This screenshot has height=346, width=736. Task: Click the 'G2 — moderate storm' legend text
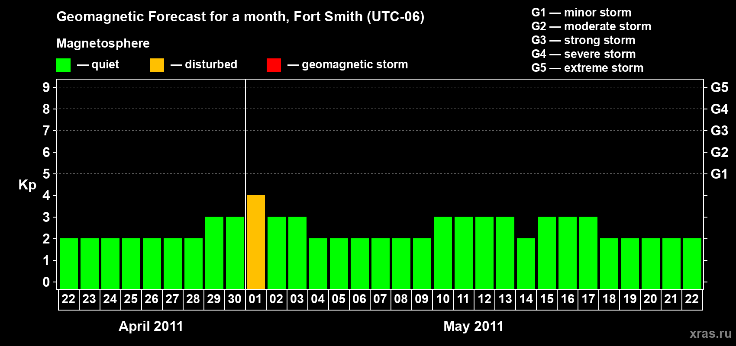coord(591,26)
